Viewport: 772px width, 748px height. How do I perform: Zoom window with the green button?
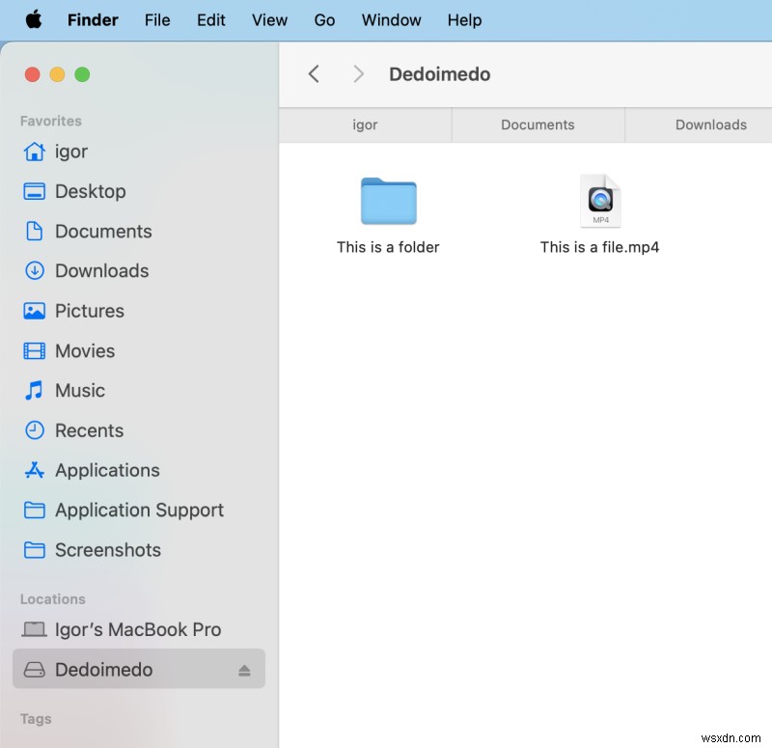tap(82, 74)
